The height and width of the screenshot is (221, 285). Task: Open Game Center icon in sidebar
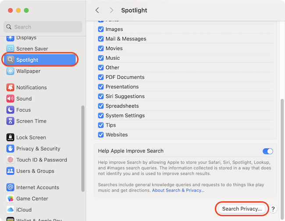tap(11, 199)
